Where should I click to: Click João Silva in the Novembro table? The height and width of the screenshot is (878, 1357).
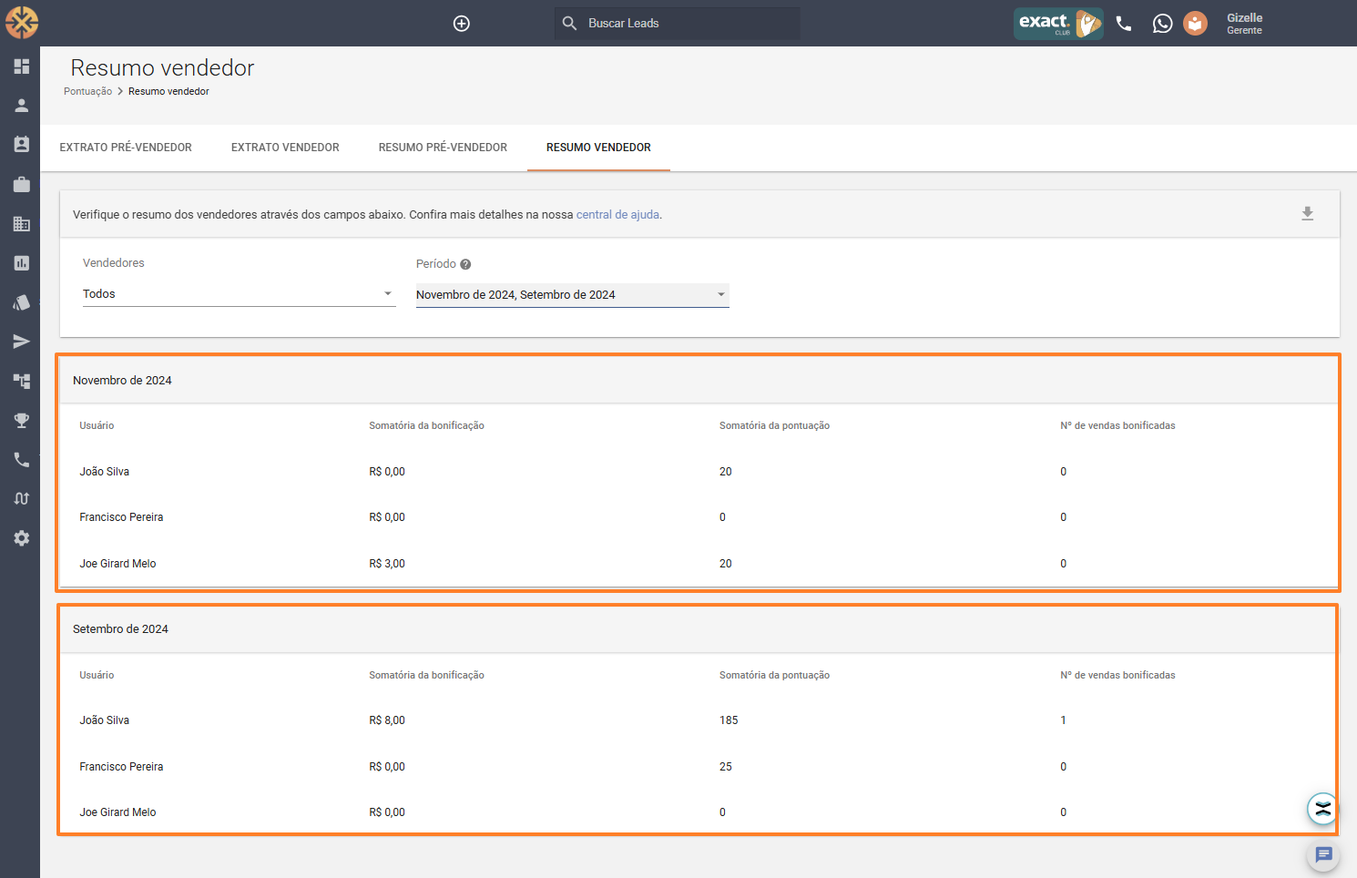[104, 472]
